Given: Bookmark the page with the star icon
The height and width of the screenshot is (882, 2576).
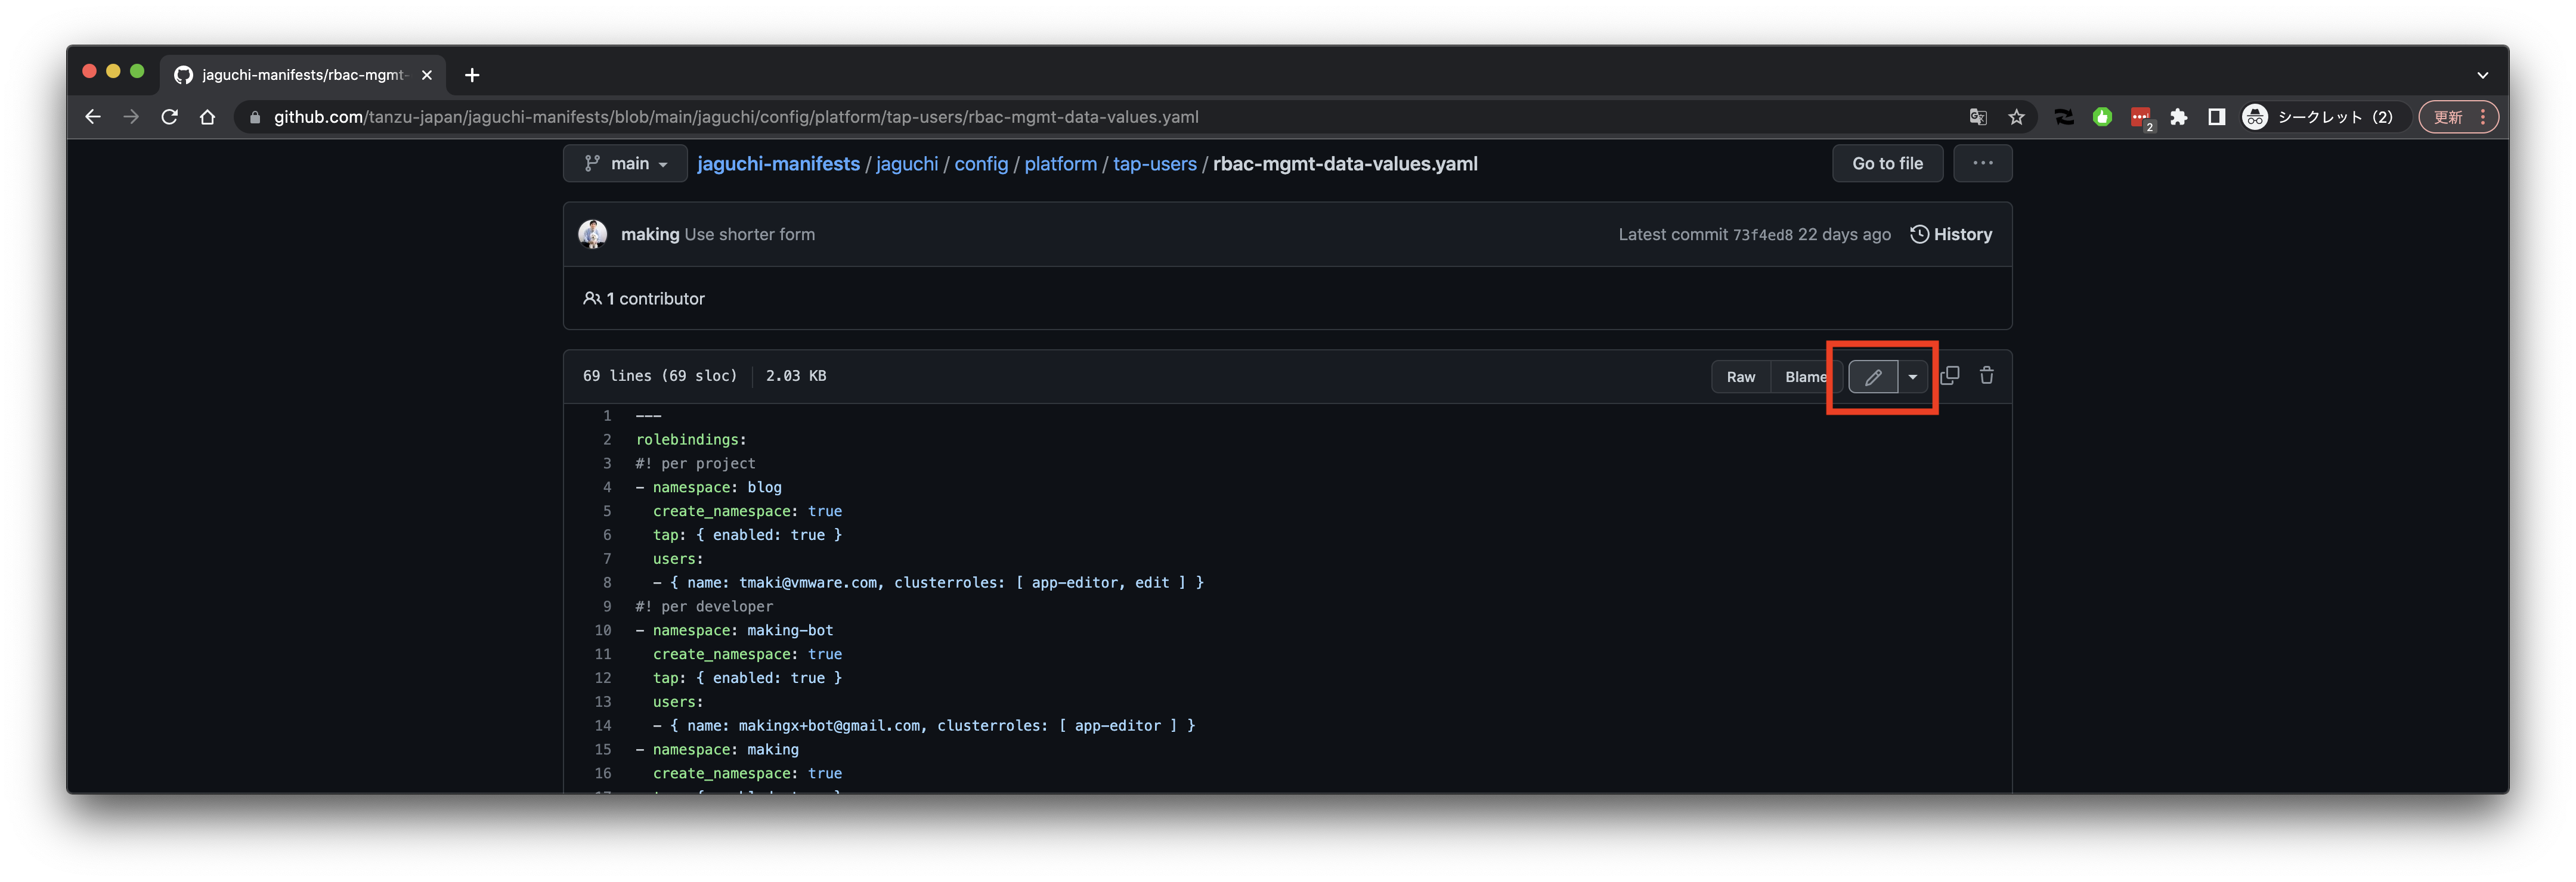Looking at the screenshot, I should [x=2016, y=117].
